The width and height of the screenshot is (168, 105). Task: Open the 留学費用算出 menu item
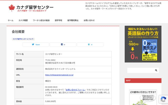[x=73, y=20]
